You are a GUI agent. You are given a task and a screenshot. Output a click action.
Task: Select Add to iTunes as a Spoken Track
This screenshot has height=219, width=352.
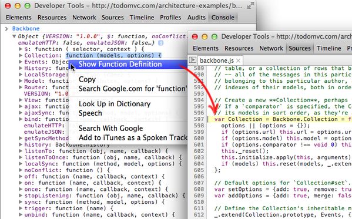pos(133,137)
